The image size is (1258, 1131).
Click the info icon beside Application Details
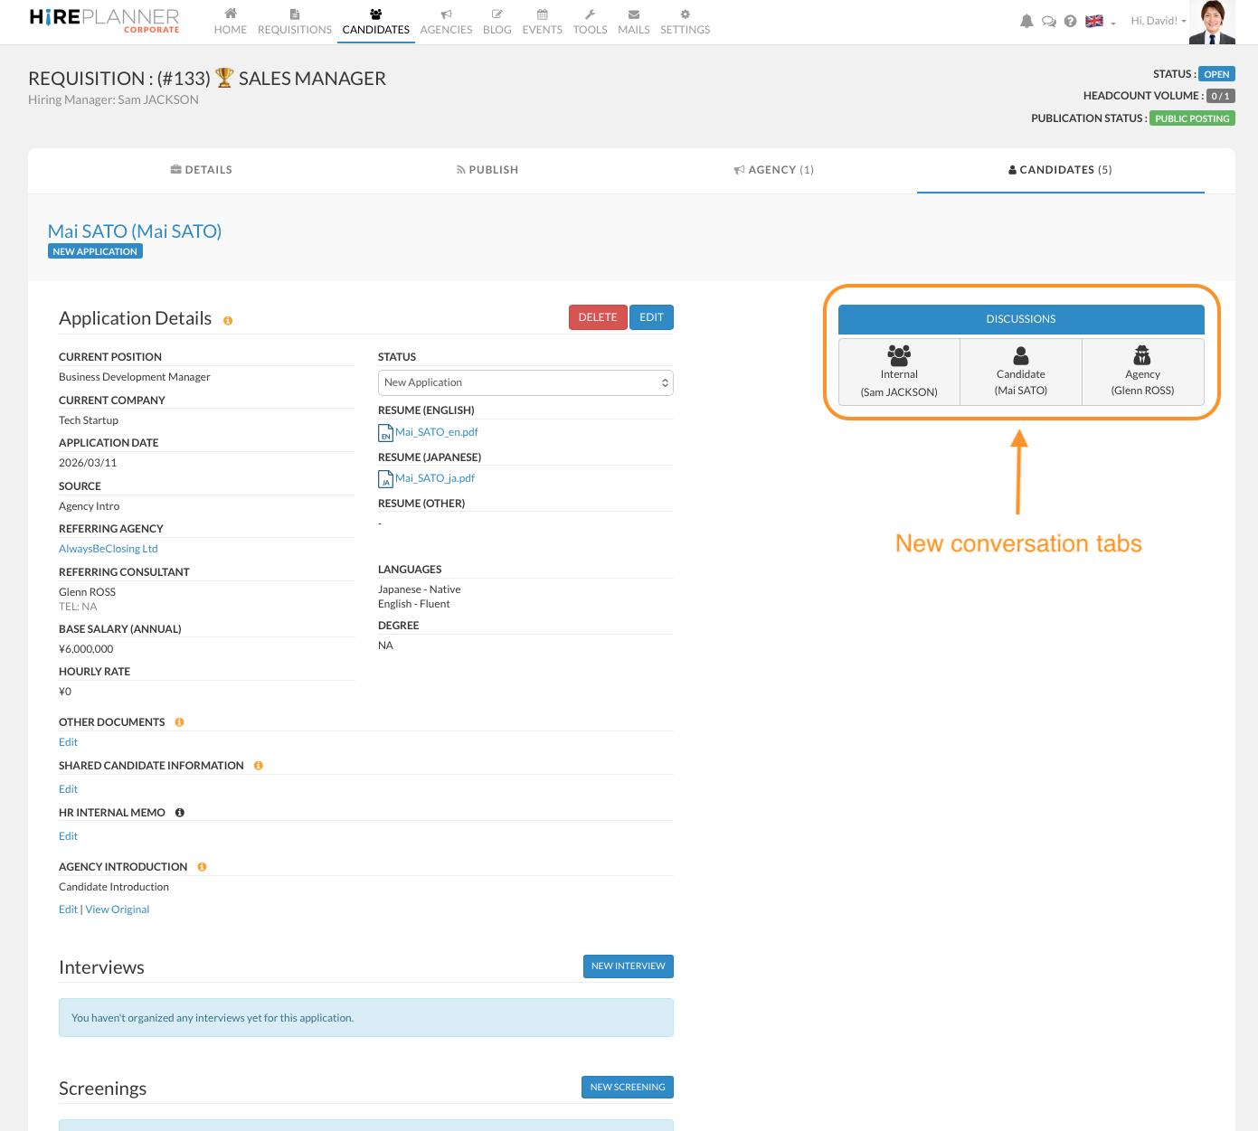pyautogui.click(x=228, y=321)
